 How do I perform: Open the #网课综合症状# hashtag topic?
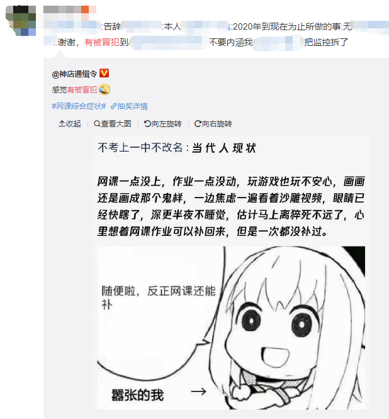coord(79,106)
